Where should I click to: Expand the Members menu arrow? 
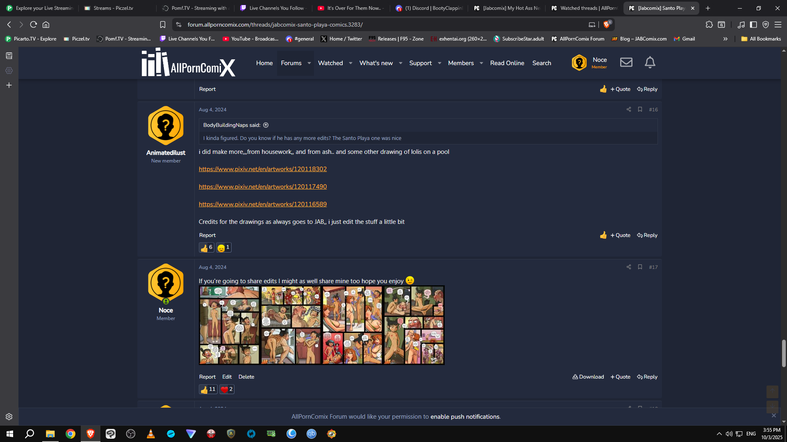(x=481, y=63)
